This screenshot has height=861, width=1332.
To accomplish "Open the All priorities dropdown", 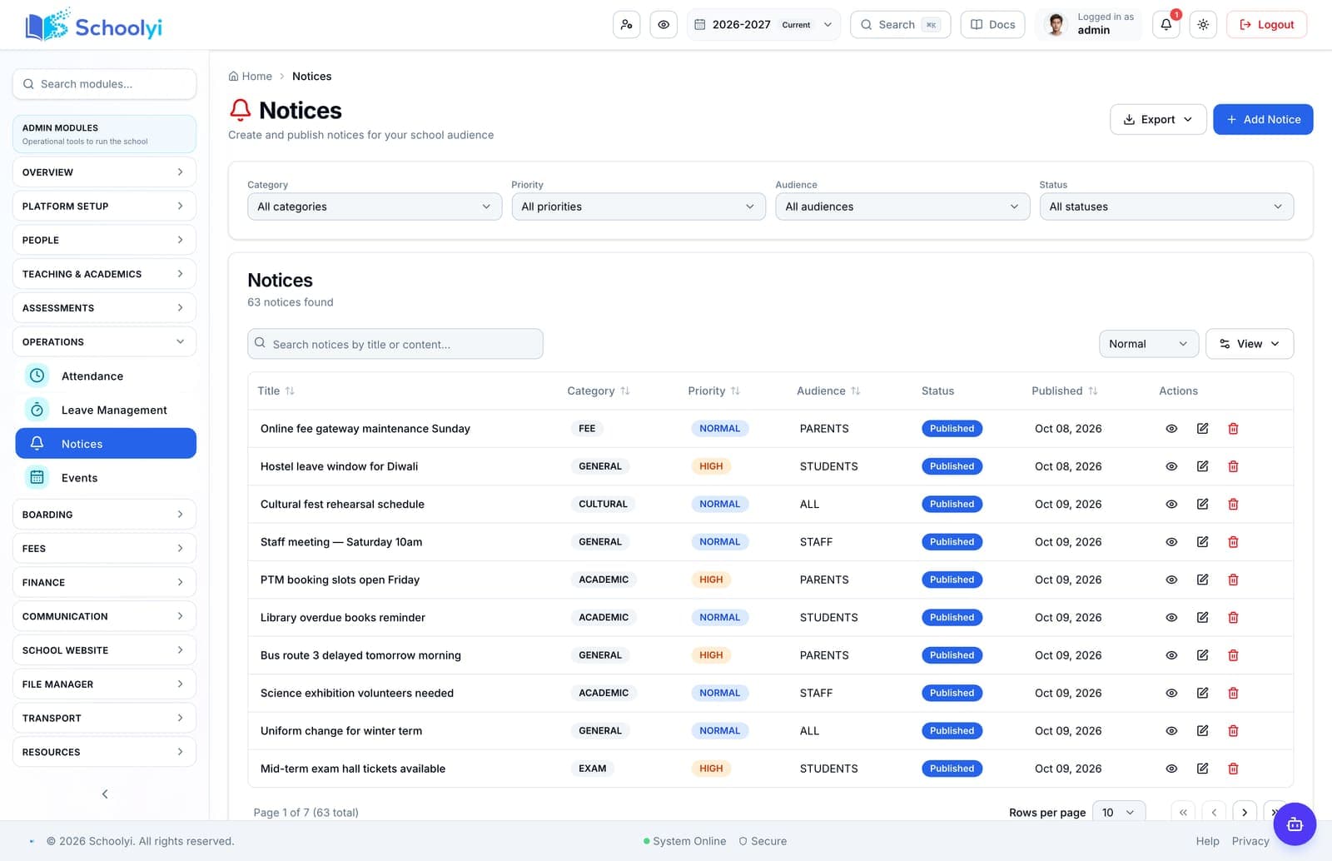I will (x=639, y=207).
